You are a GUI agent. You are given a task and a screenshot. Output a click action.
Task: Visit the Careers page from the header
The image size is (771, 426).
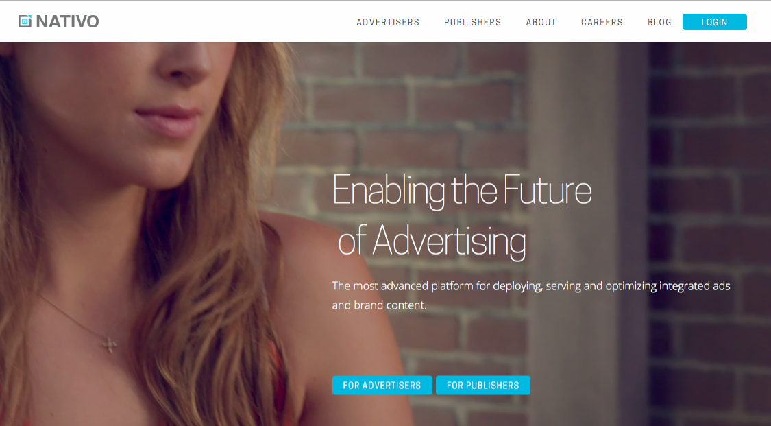pyautogui.click(x=602, y=22)
